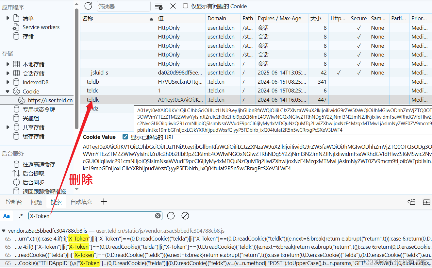Screen dimensions: 432x268
Task: Click the teldk cookie value A01eyJ0eXAiOiJK
Action: pos(180,100)
